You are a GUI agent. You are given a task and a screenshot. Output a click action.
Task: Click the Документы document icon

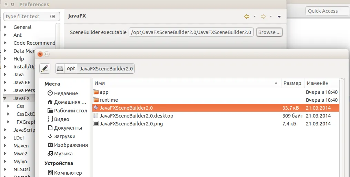50,128
